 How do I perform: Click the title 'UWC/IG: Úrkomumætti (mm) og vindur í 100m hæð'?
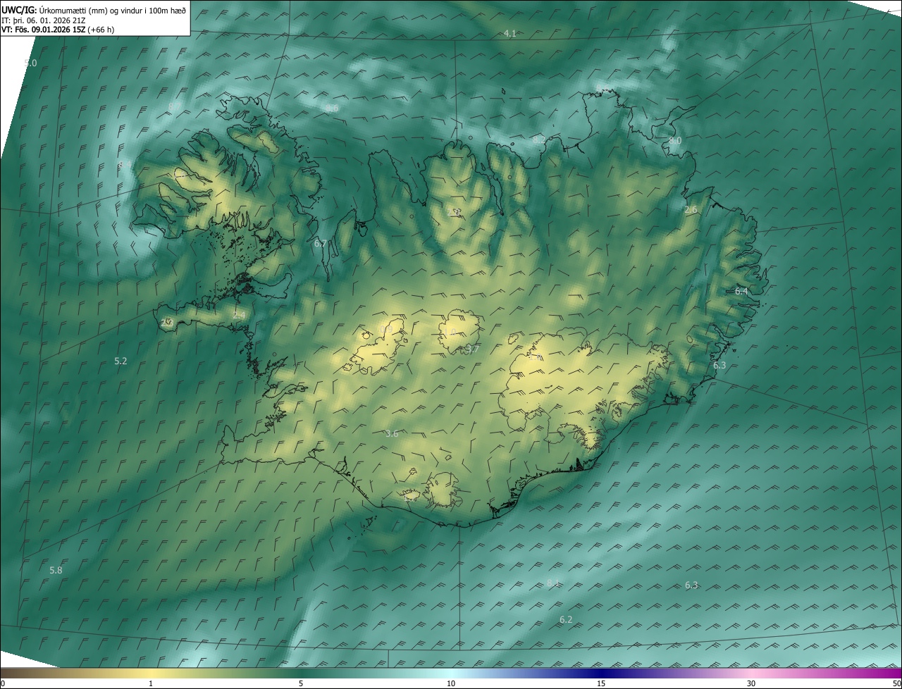click(94, 9)
